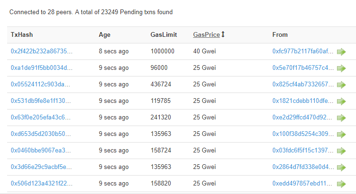
Task: Open sender address 0x1821cdebb110dfe
Action: [x=303, y=101]
